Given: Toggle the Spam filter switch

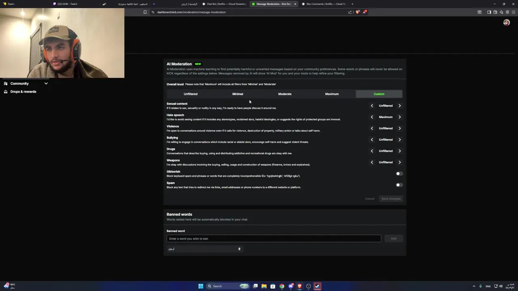Looking at the screenshot, I should pos(399,185).
